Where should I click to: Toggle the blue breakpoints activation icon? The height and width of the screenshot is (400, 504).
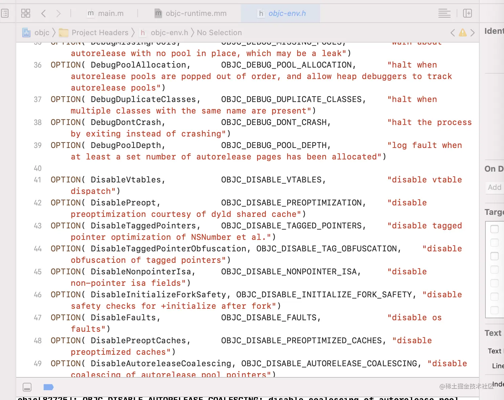point(49,387)
